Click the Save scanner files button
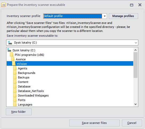Screen dimensions: 145x129 click(x=94, y=123)
